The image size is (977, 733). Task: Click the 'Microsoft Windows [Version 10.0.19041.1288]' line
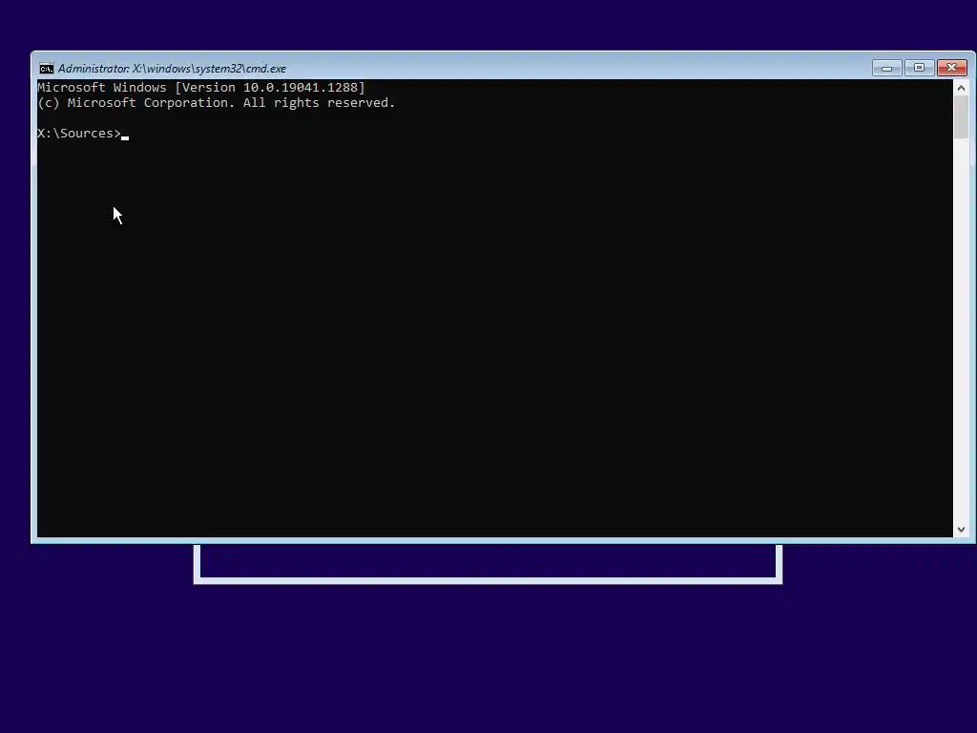[x=201, y=87]
